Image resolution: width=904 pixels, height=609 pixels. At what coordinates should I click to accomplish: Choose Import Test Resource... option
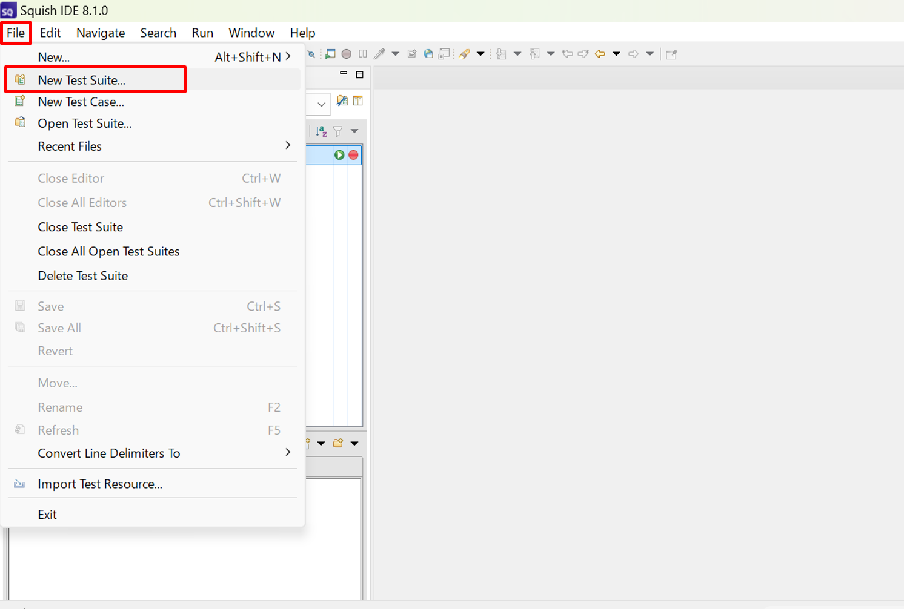point(100,484)
